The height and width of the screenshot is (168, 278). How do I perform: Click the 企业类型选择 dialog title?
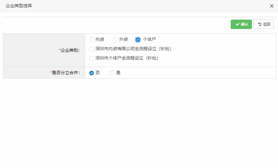coord(19,6)
